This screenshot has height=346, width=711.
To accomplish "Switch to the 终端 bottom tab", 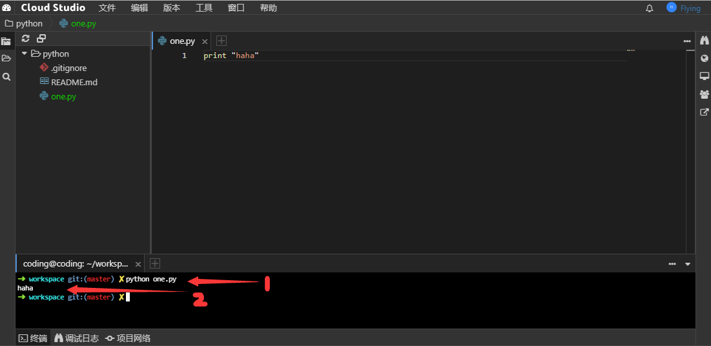I will [x=33, y=338].
